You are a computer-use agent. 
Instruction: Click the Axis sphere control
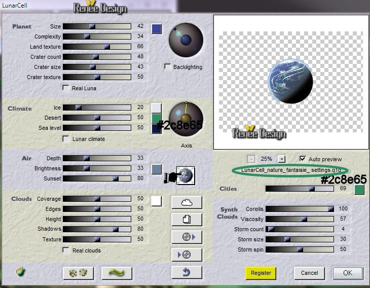point(186,119)
